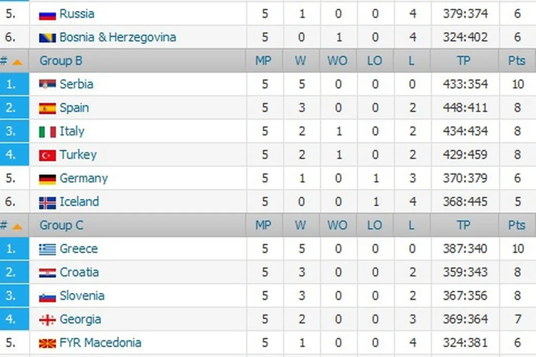Sort Group B by TP column

coord(464,61)
